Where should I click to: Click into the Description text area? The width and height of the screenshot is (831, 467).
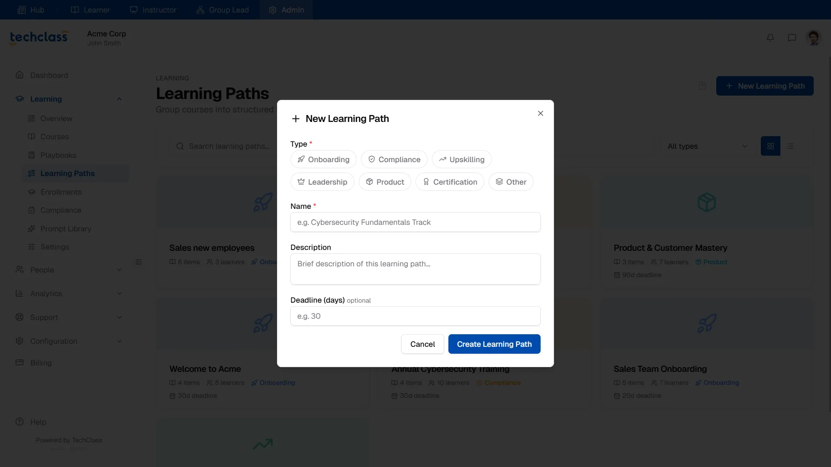coord(415,269)
